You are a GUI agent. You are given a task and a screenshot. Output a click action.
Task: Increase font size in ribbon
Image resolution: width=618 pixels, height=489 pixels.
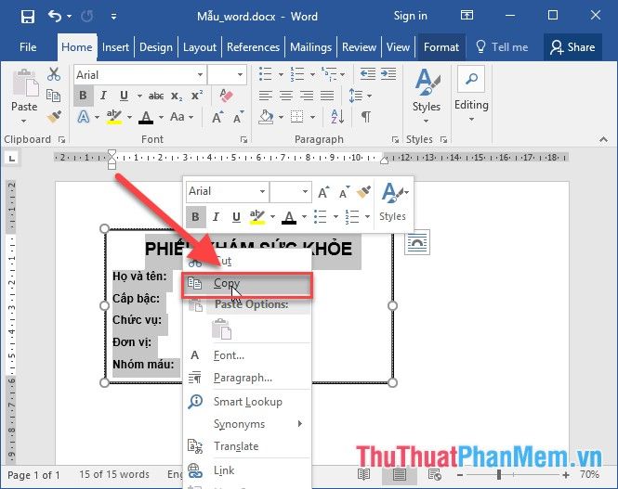coord(217,117)
